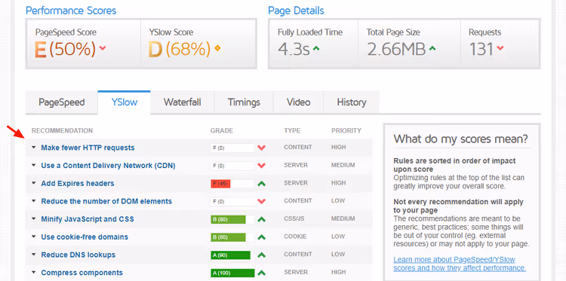Click F (45) grade bar for Expires headers
Viewport: 566px width, 281px height.
[232, 183]
